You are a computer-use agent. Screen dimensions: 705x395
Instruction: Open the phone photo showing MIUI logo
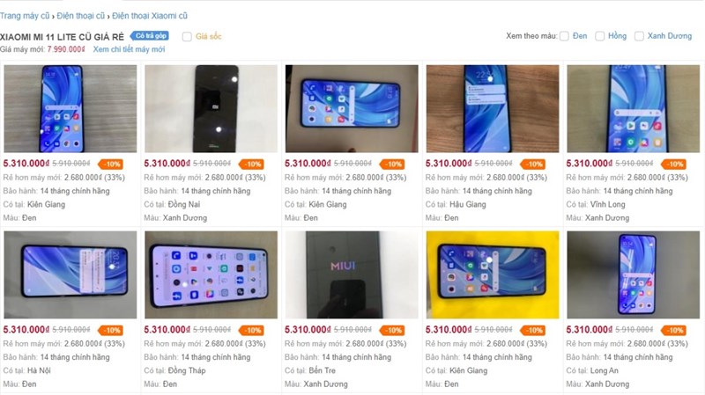[352, 274]
